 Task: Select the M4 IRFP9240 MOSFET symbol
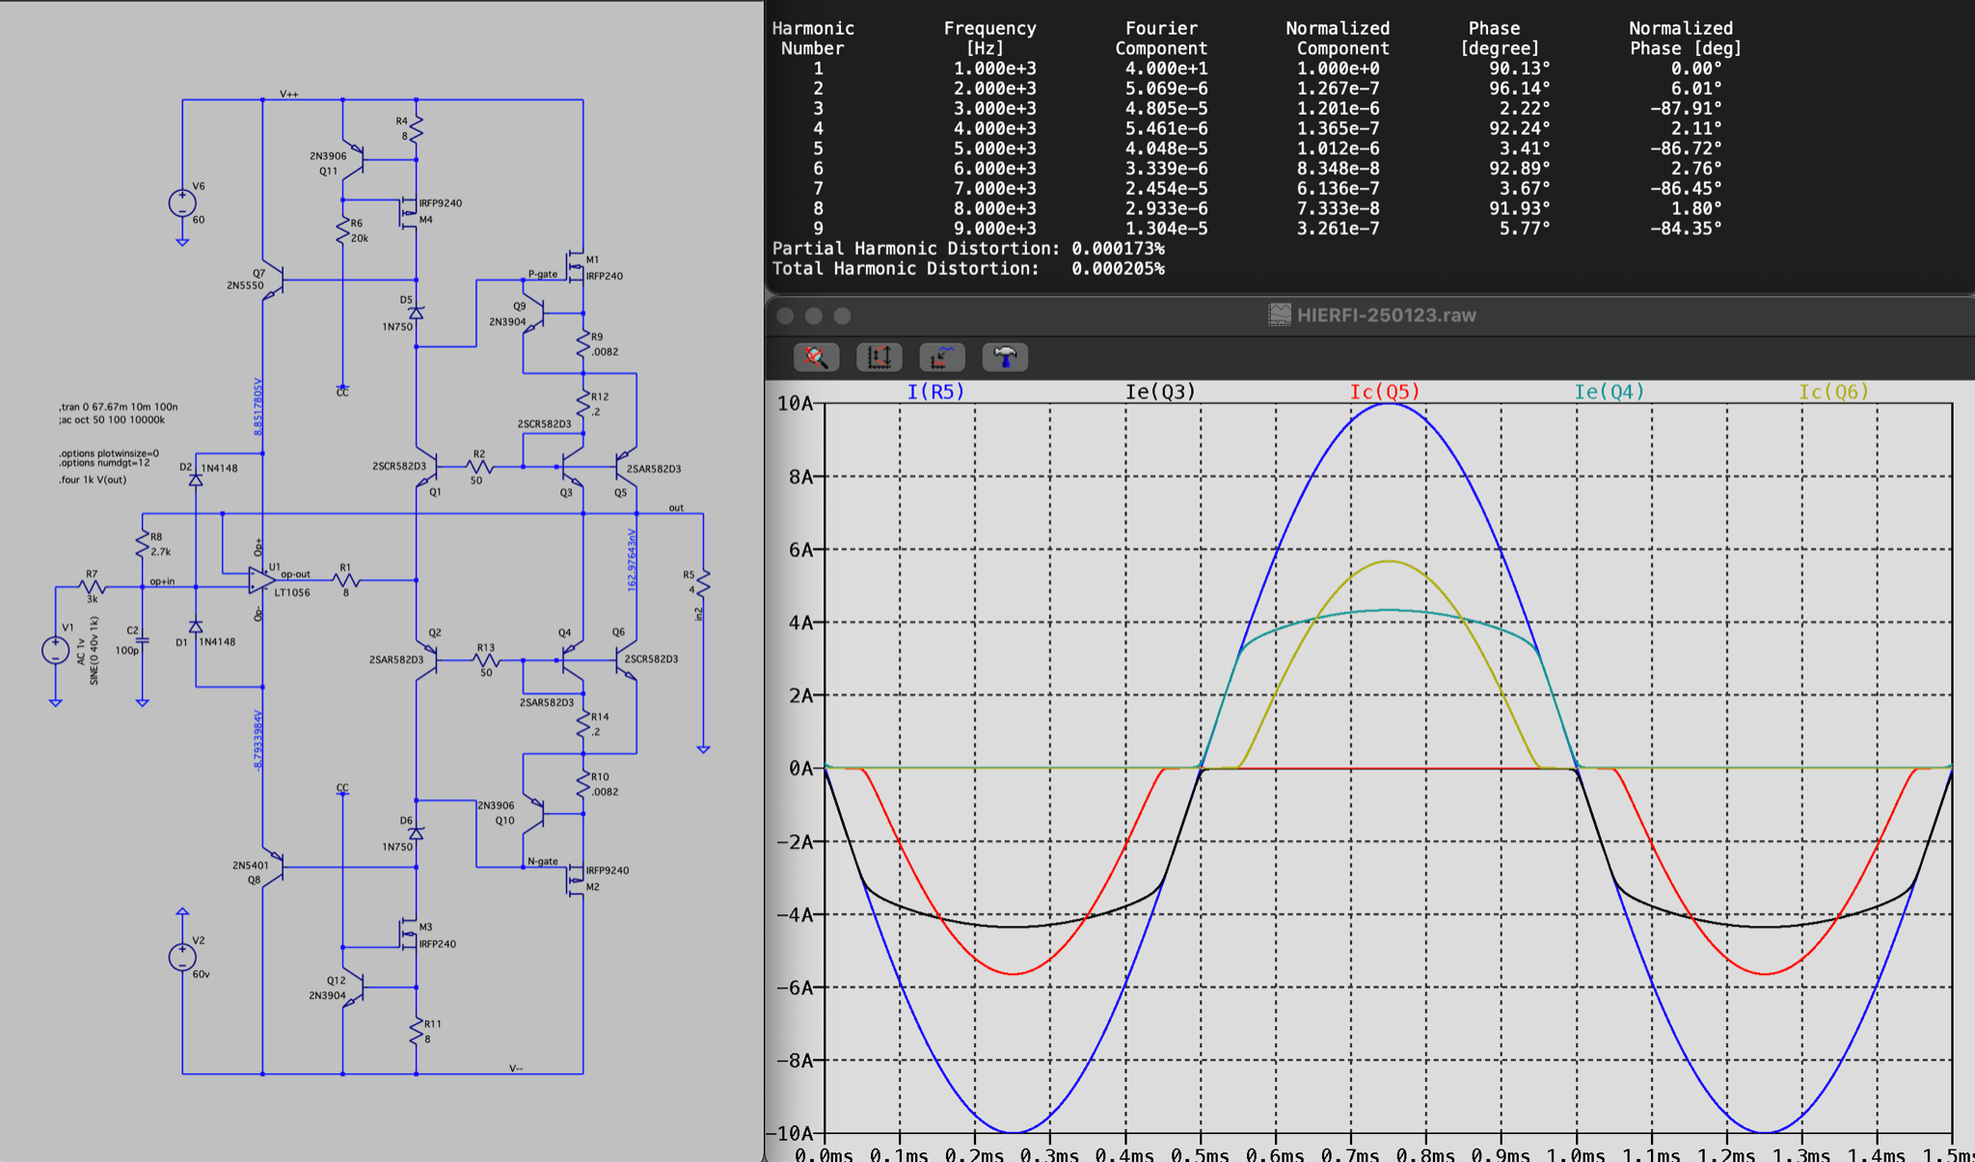pyautogui.click(x=409, y=212)
